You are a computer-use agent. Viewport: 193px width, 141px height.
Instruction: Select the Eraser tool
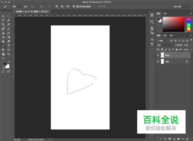click(3, 37)
